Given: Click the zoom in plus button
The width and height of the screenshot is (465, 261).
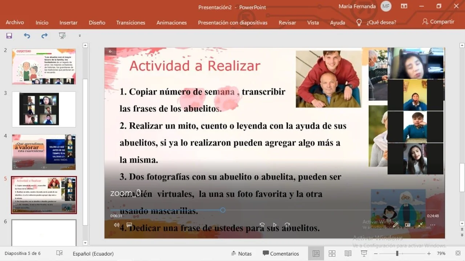Looking at the screenshot, I should pyautogui.click(x=429, y=253).
